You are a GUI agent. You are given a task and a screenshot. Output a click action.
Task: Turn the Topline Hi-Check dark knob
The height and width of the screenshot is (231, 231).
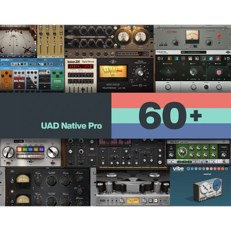click(206, 87)
